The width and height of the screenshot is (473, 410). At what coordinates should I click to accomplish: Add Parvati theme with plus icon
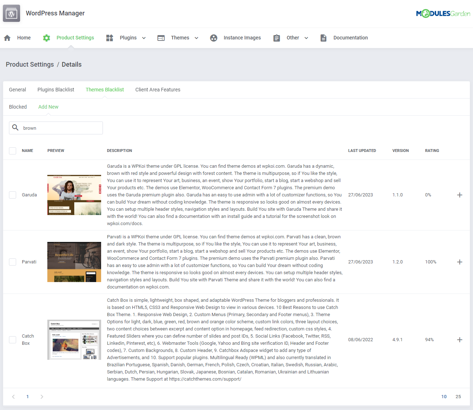460,262
